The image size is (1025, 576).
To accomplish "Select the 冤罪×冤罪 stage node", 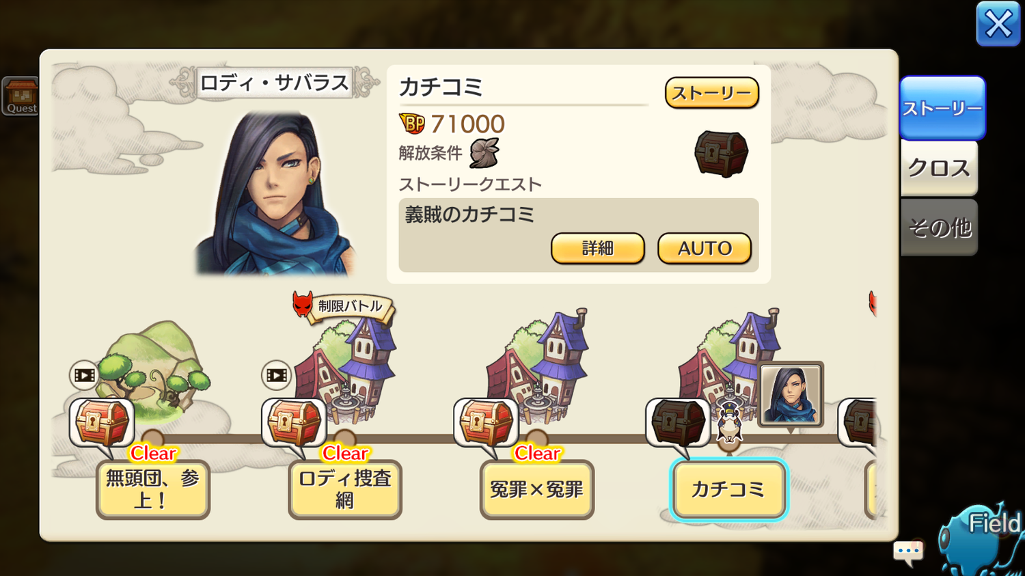I will pos(537,489).
